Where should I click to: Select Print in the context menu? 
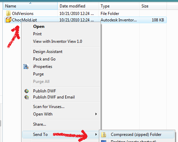(x=37, y=34)
